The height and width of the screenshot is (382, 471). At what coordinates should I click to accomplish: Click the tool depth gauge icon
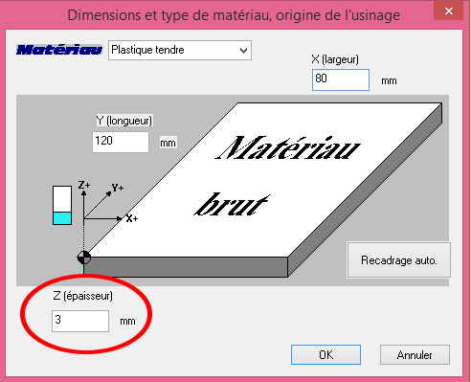pos(62,205)
